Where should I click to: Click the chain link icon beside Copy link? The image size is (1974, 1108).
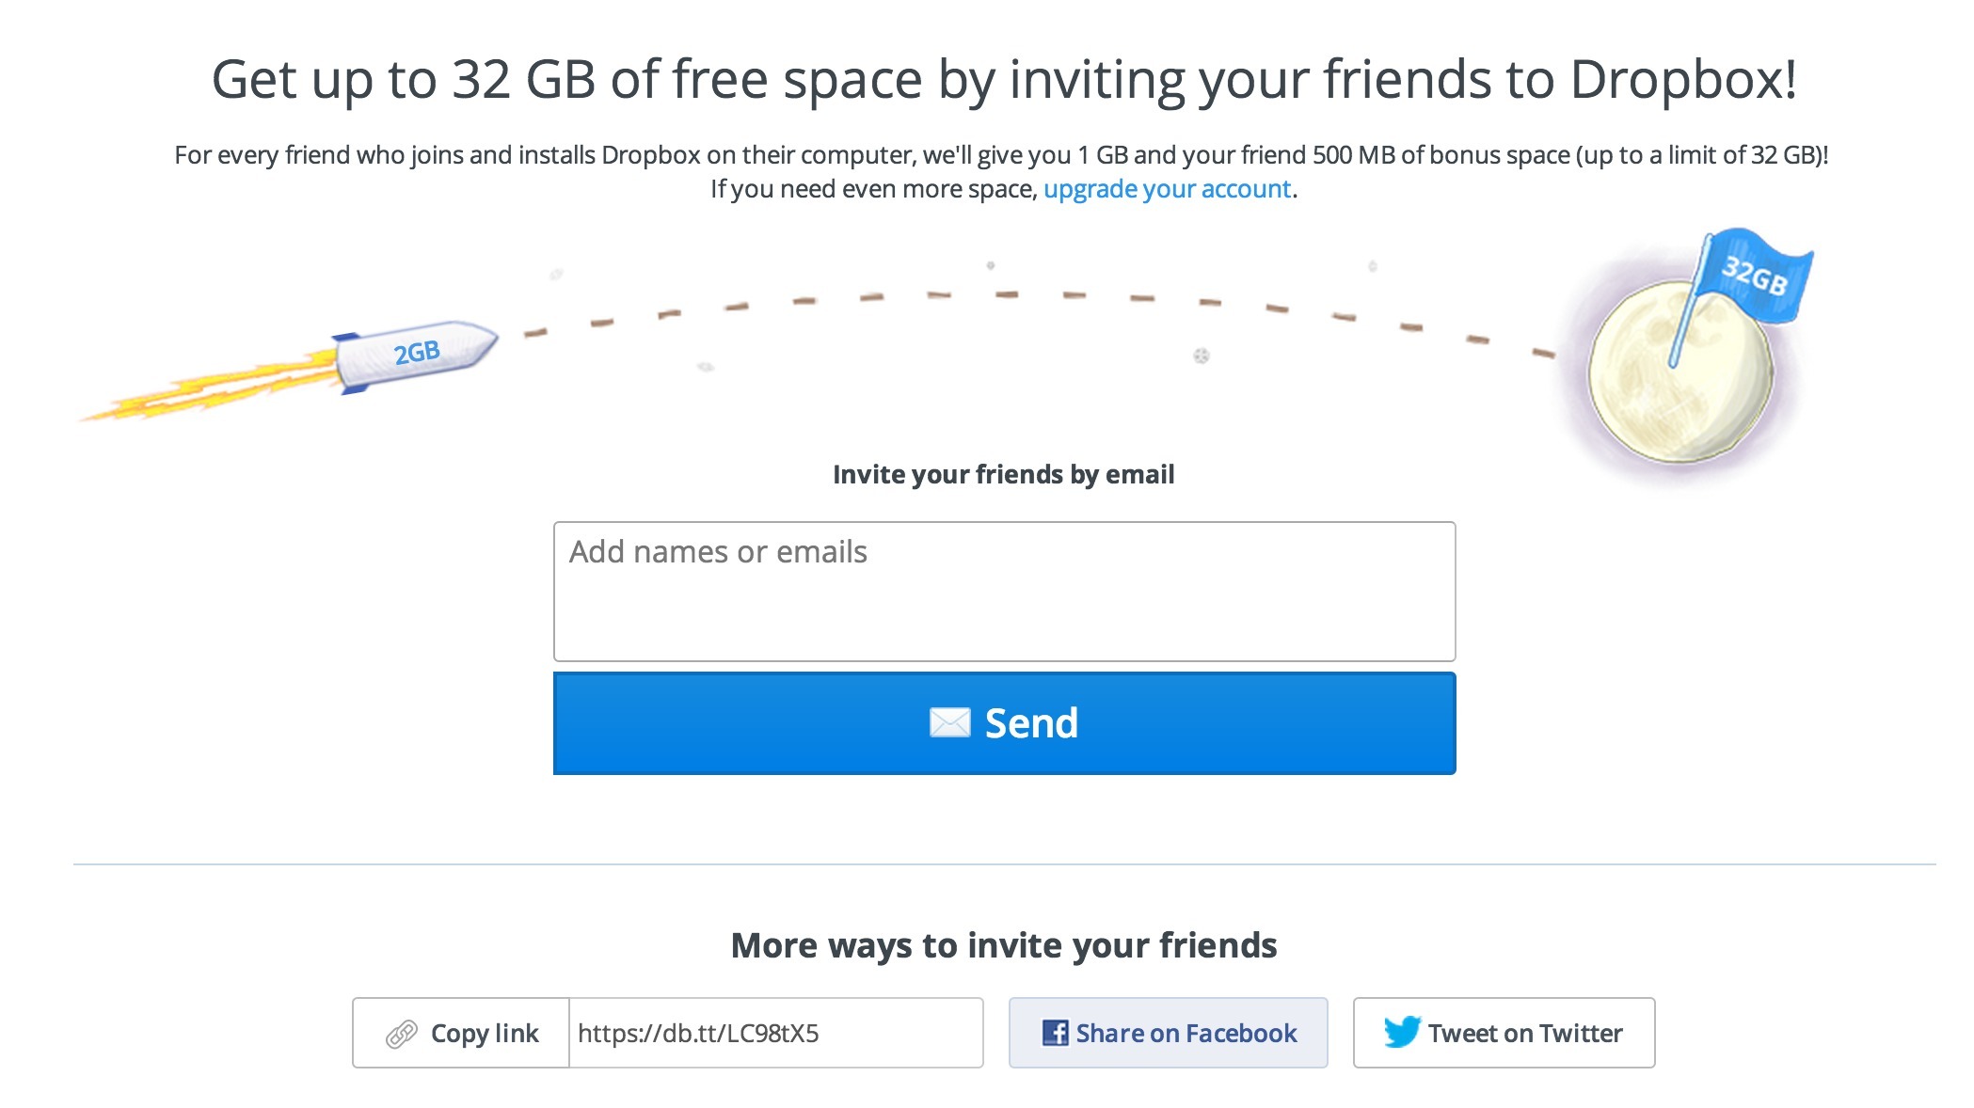coord(402,1034)
